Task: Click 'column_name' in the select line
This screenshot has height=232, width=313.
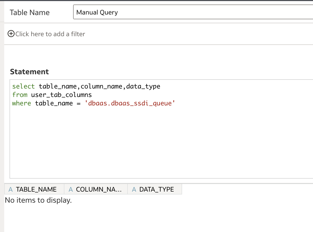Action: point(101,86)
